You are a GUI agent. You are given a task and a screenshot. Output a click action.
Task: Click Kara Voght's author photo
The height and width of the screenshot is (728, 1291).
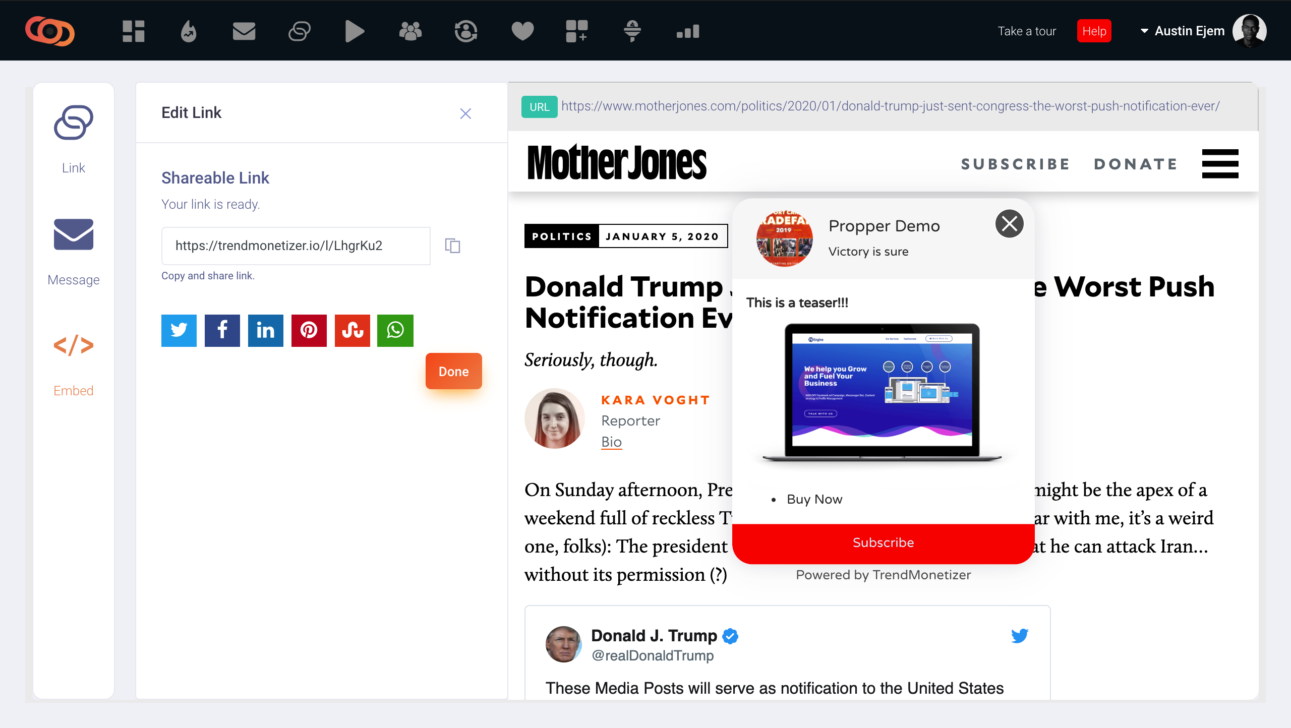(555, 418)
